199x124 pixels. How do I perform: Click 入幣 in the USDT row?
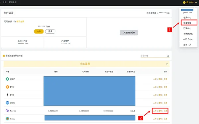[x=155, y=79]
